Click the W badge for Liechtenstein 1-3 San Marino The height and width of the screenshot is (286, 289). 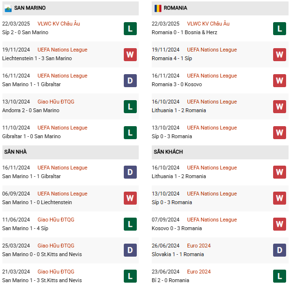click(130, 54)
